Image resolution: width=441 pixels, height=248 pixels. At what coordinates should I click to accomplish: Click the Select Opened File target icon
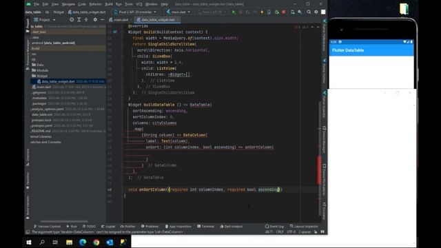(72, 20)
